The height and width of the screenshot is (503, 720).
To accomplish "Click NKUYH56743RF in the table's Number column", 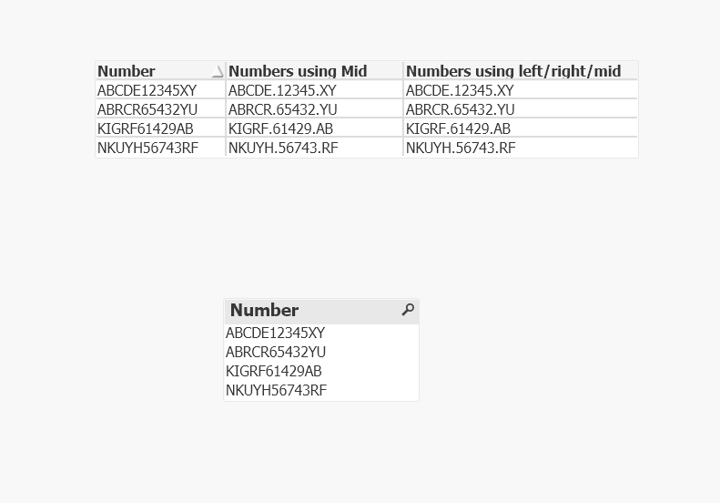I will [x=147, y=148].
